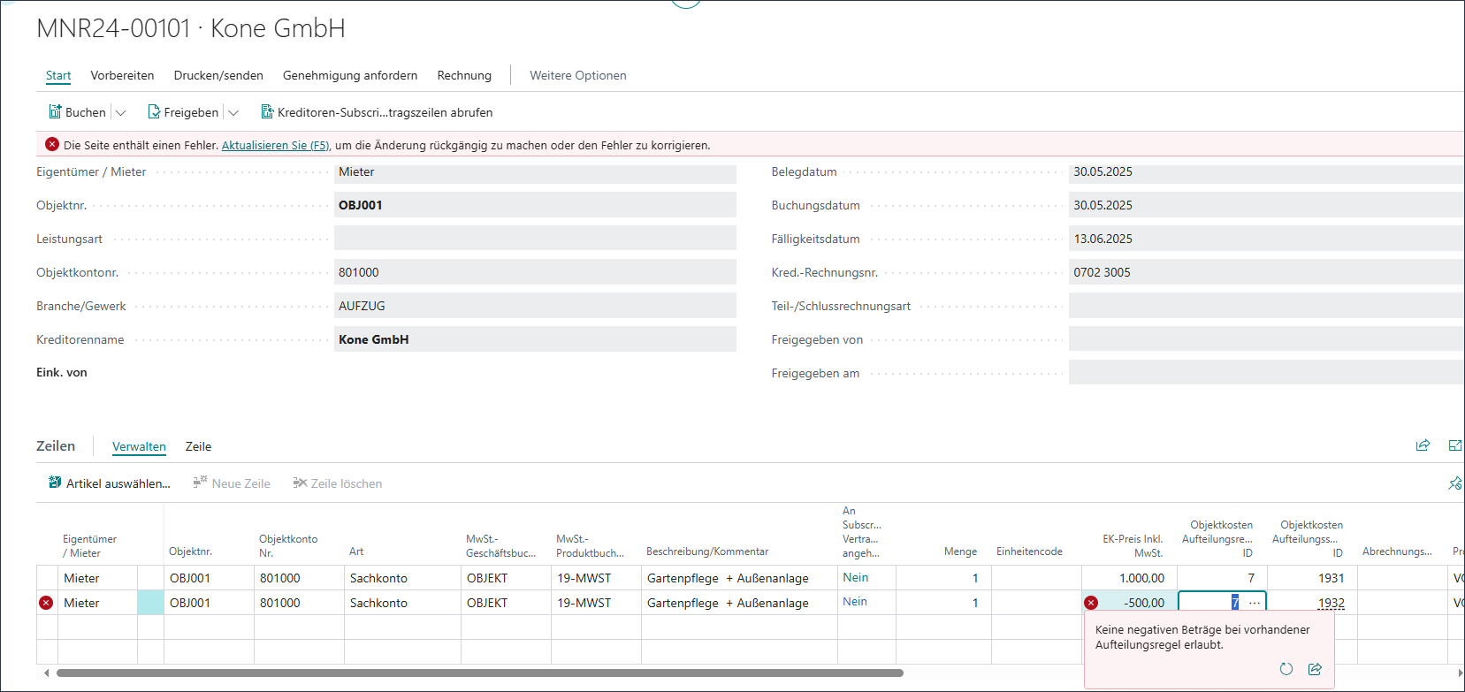Click red error icon beside -500,00 amount
The image size is (1465, 692).
[1091, 603]
